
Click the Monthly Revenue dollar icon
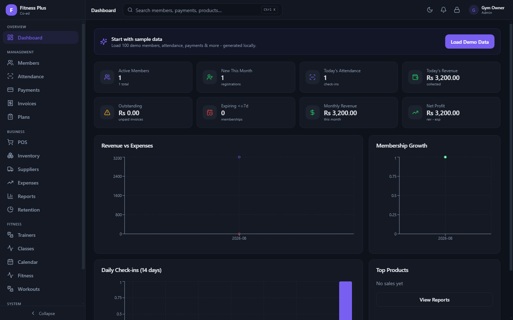[x=312, y=112]
